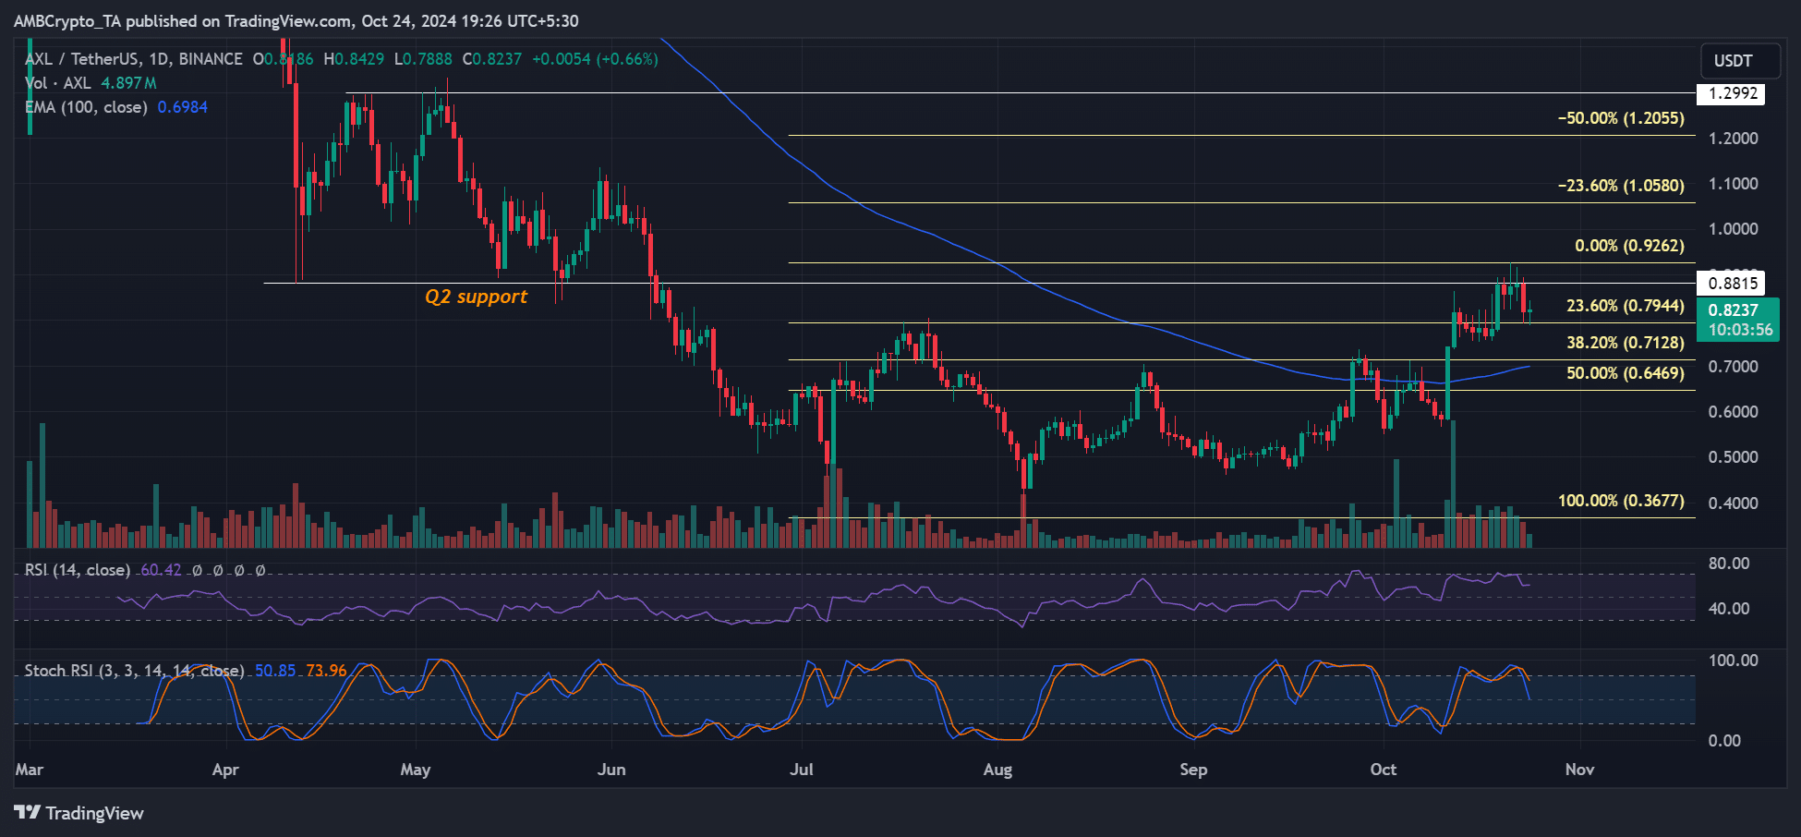Click the volume value 4.897 M
1801x837 pixels.
tap(128, 83)
